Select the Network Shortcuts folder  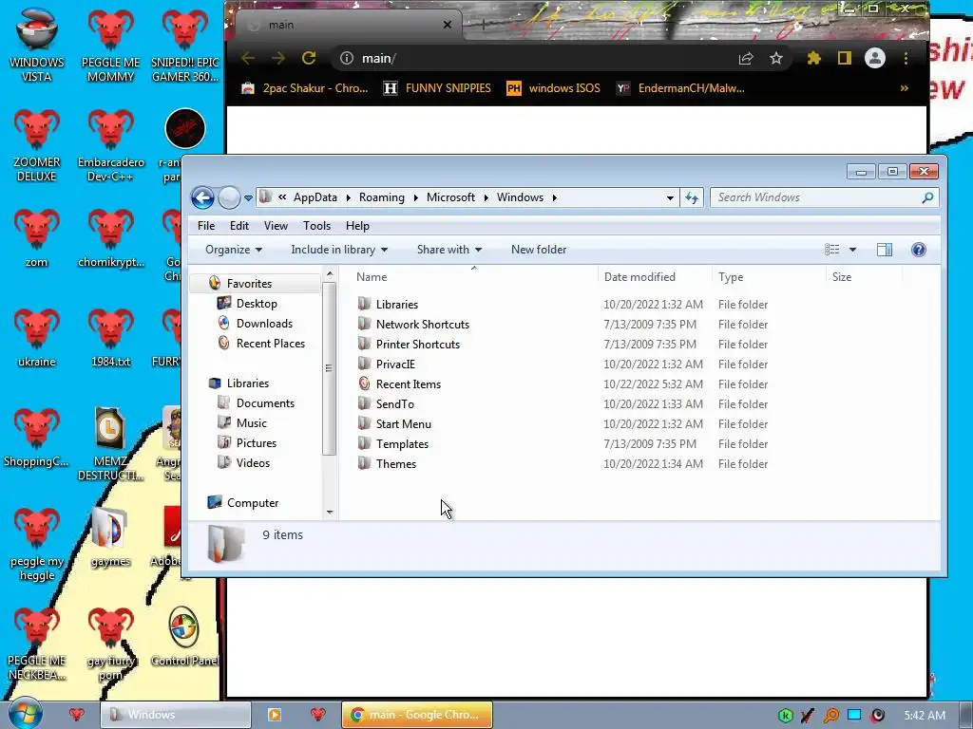pyautogui.click(x=422, y=325)
